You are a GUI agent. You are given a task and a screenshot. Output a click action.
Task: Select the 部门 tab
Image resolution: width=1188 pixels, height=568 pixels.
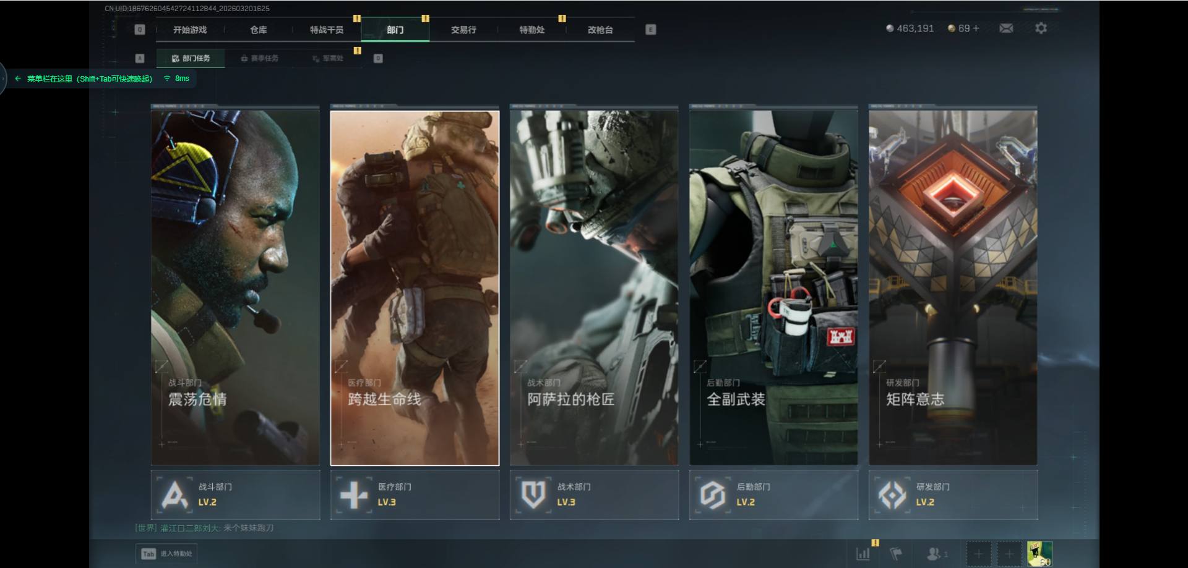pyautogui.click(x=395, y=30)
